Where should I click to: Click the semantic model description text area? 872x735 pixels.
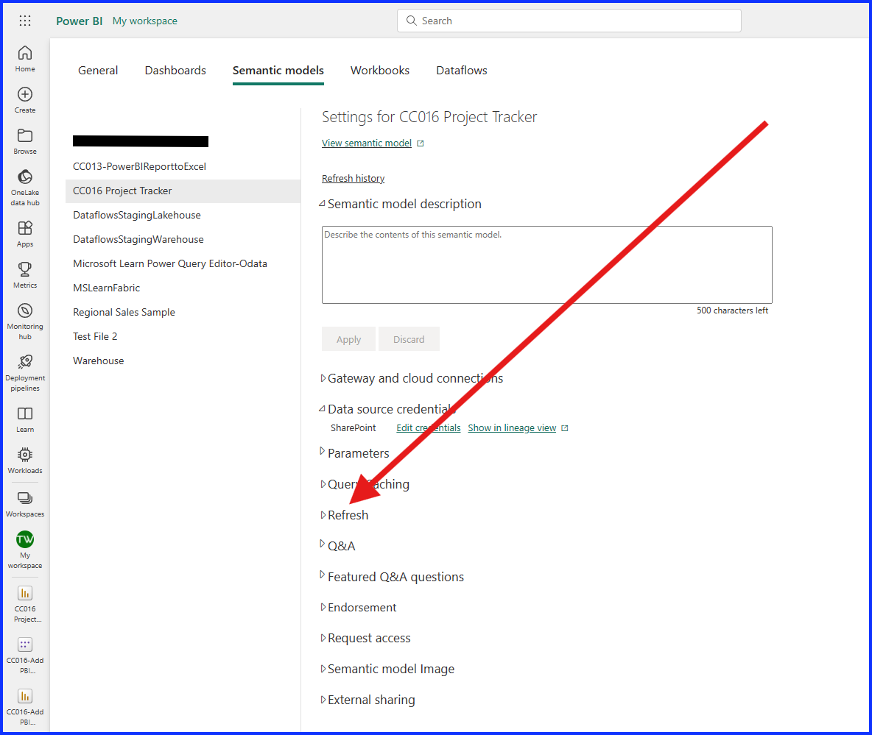coord(546,264)
